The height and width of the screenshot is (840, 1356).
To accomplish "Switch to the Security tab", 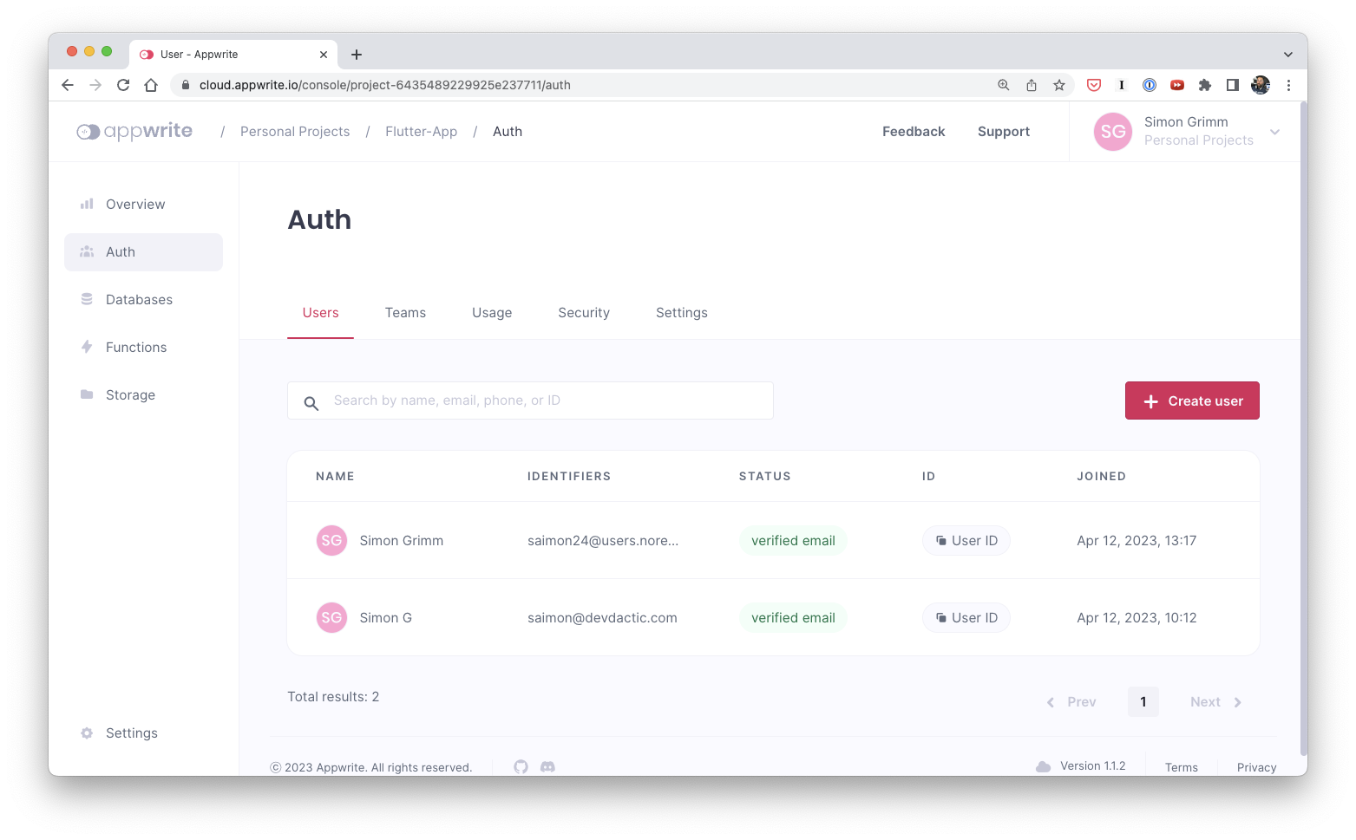I will coord(584,313).
